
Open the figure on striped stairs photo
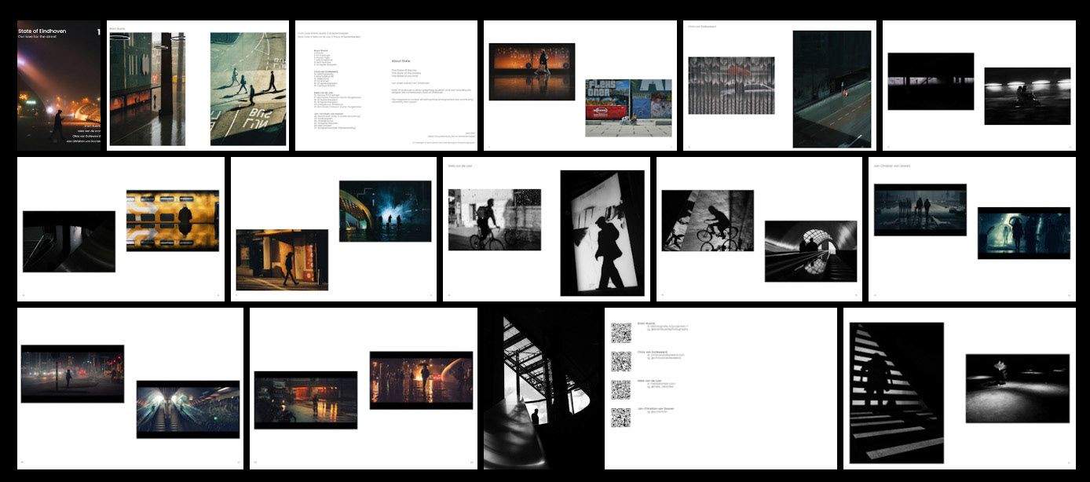tap(897, 393)
